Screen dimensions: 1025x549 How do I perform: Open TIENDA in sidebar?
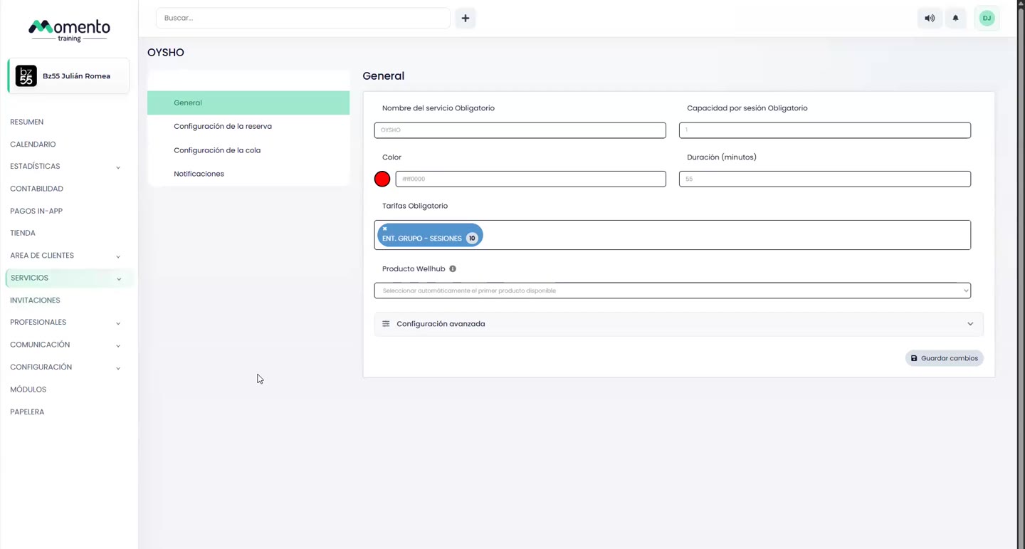pos(23,234)
